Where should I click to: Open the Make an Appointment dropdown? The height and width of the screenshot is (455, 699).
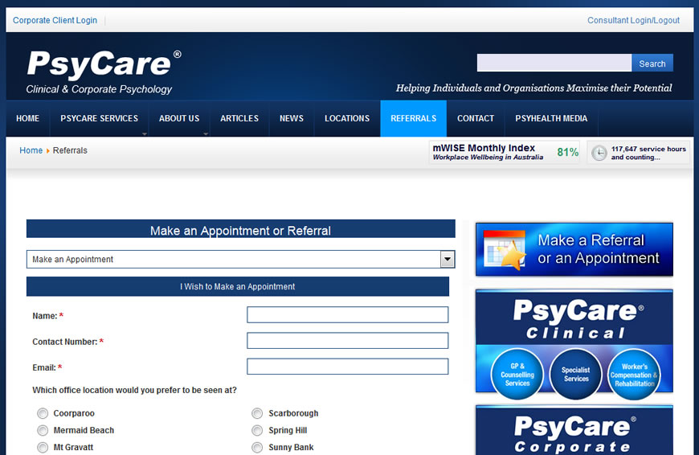[241, 259]
